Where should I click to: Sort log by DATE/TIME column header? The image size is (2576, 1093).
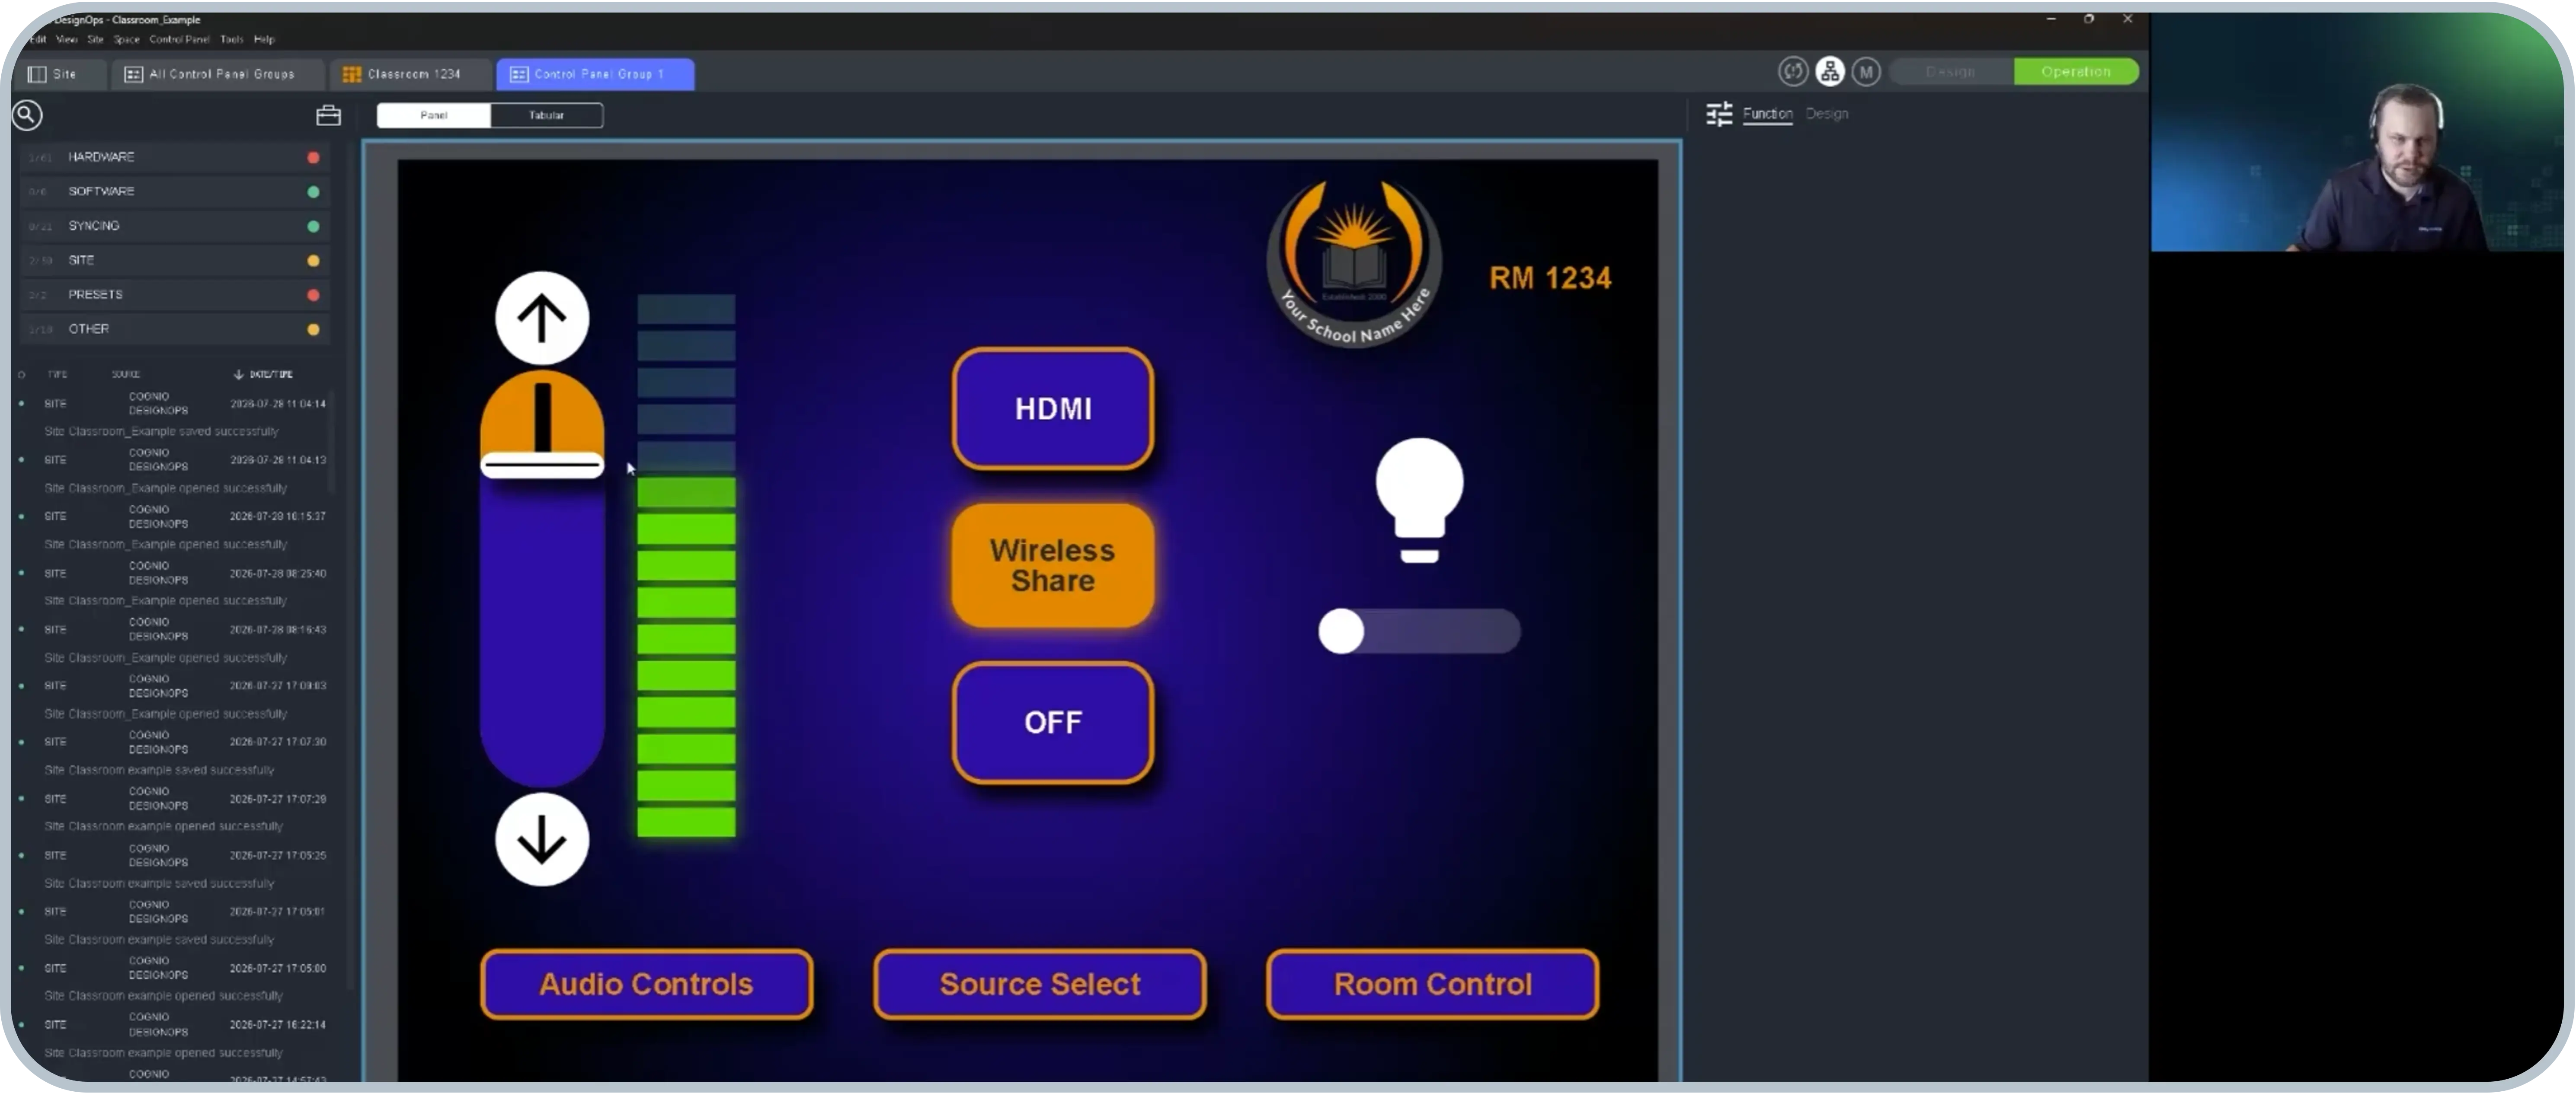(264, 375)
